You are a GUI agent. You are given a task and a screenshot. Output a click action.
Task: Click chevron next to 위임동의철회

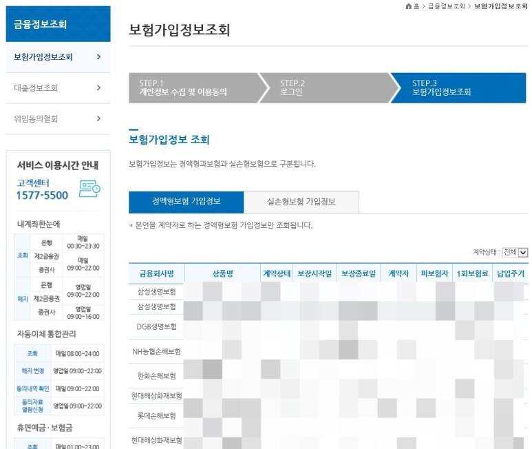point(98,118)
